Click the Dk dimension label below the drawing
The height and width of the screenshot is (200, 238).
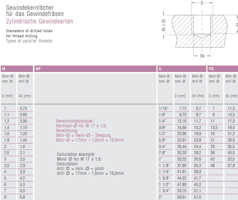[x=202, y=56]
